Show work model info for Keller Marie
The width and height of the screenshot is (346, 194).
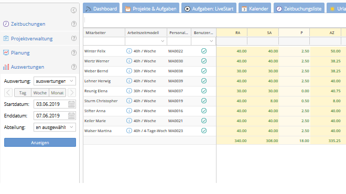(x=129, y=121)
